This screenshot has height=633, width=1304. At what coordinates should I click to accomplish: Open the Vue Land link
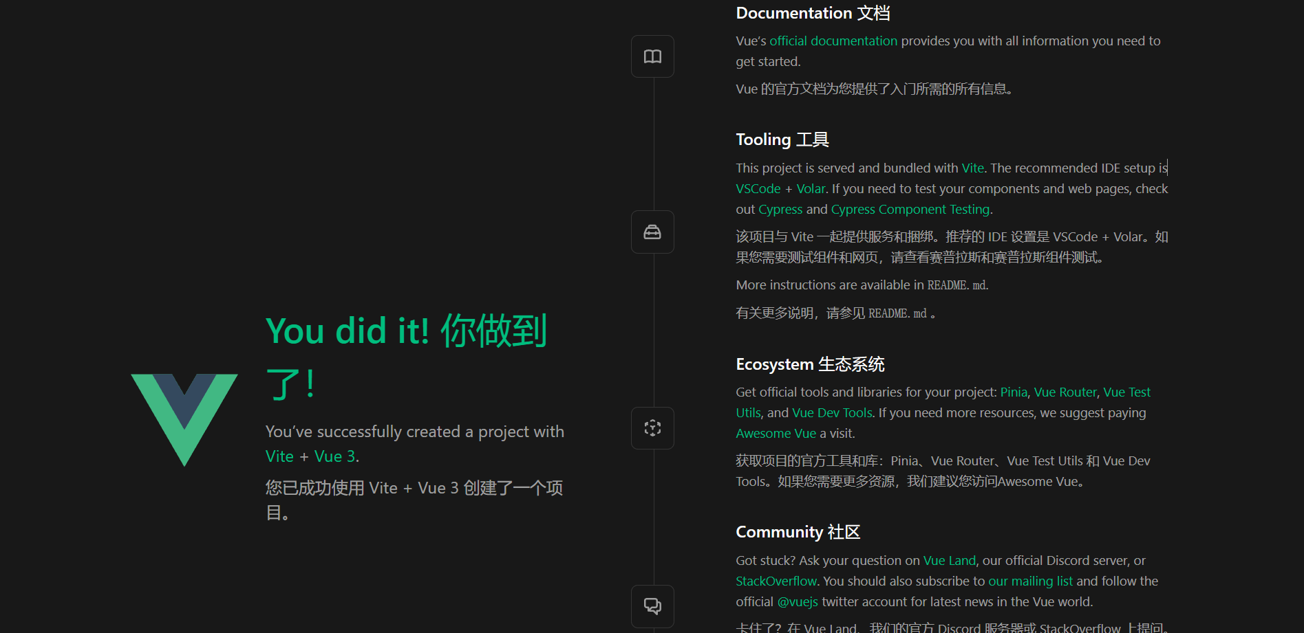[x=949, y=561]
